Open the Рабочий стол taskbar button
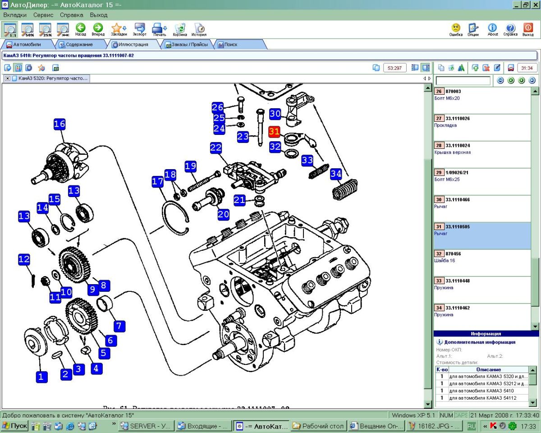Image resolution: width=541 pixels, height=433 pixels. pos(318,426)
